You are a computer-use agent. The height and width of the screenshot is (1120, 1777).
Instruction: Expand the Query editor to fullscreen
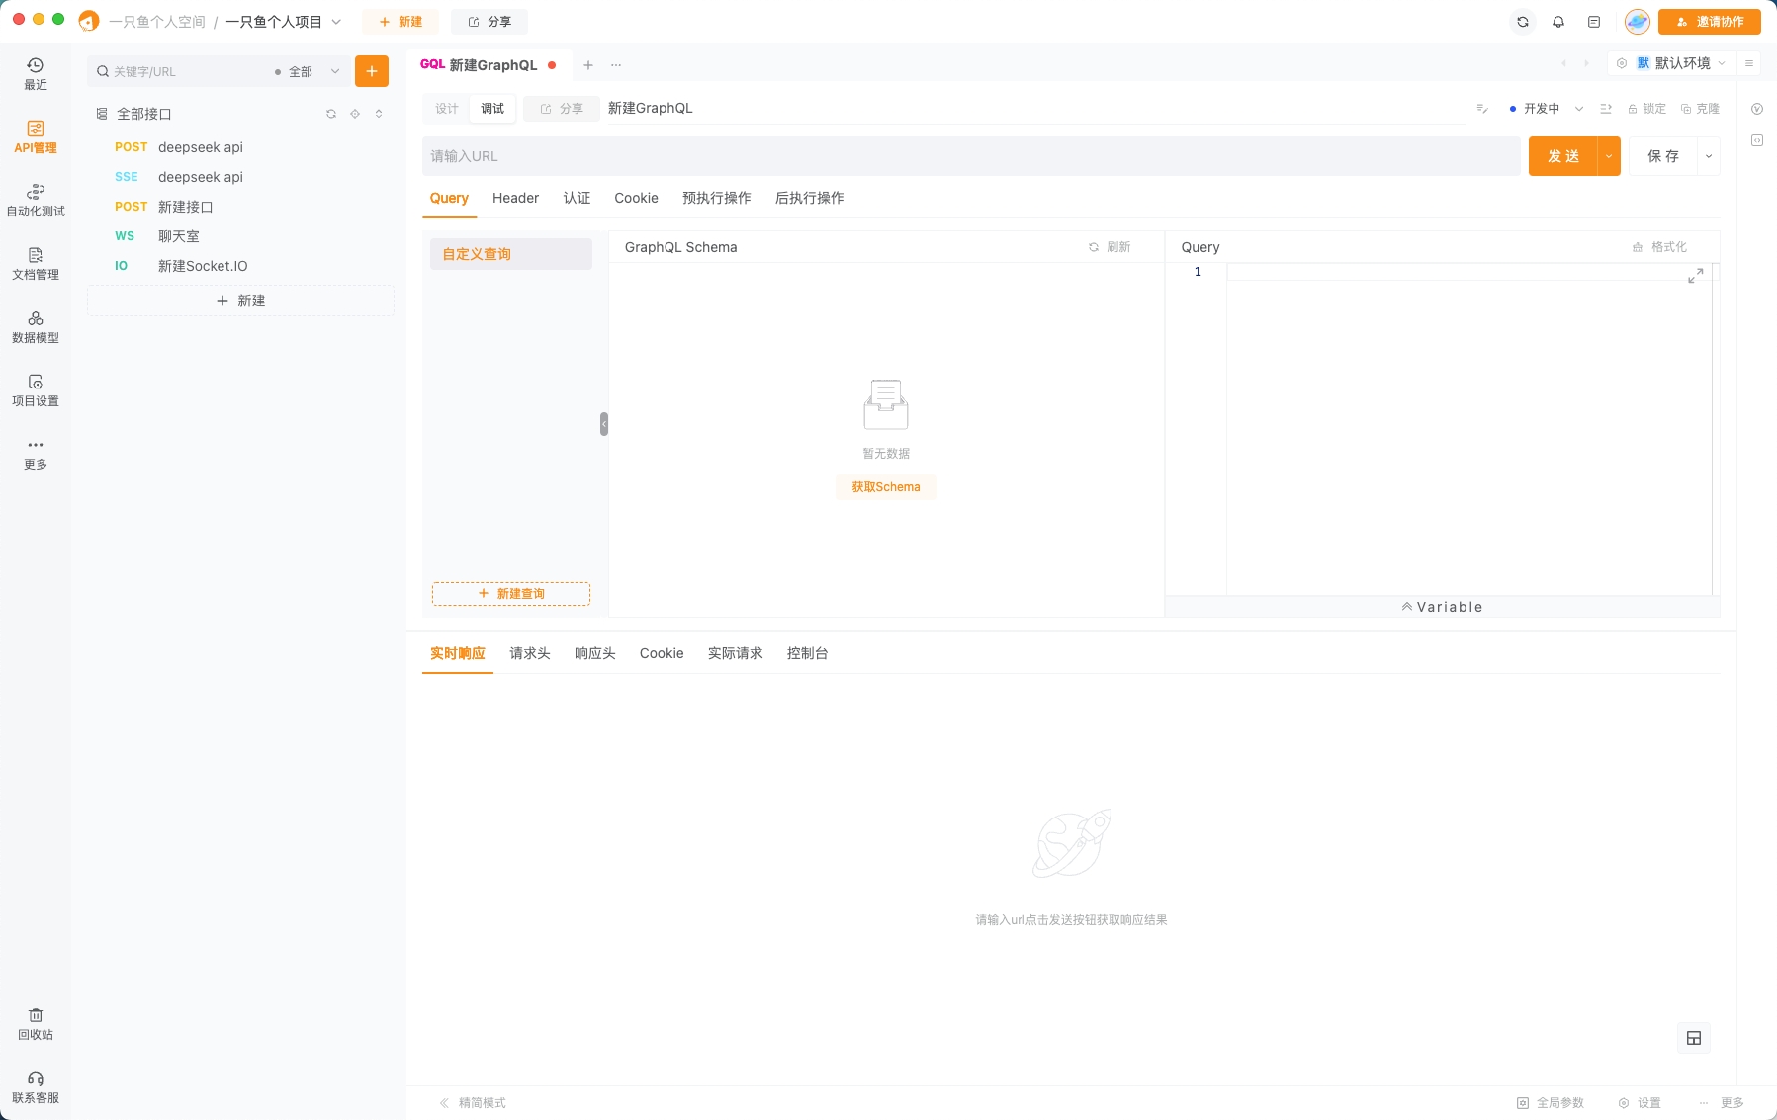1695,276
